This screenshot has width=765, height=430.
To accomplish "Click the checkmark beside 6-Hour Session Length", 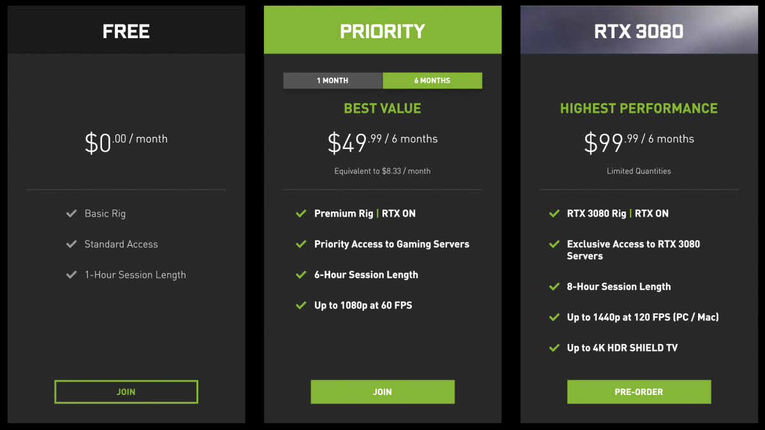I will (x=301, y=275).
